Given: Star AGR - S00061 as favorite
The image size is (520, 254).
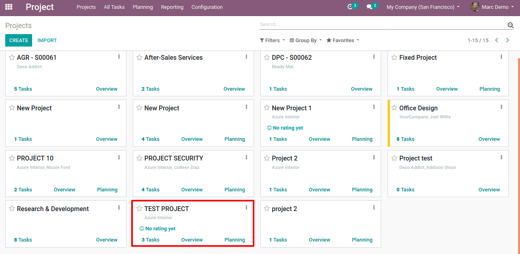Looking at the screenshot, I should click(12, 57).
